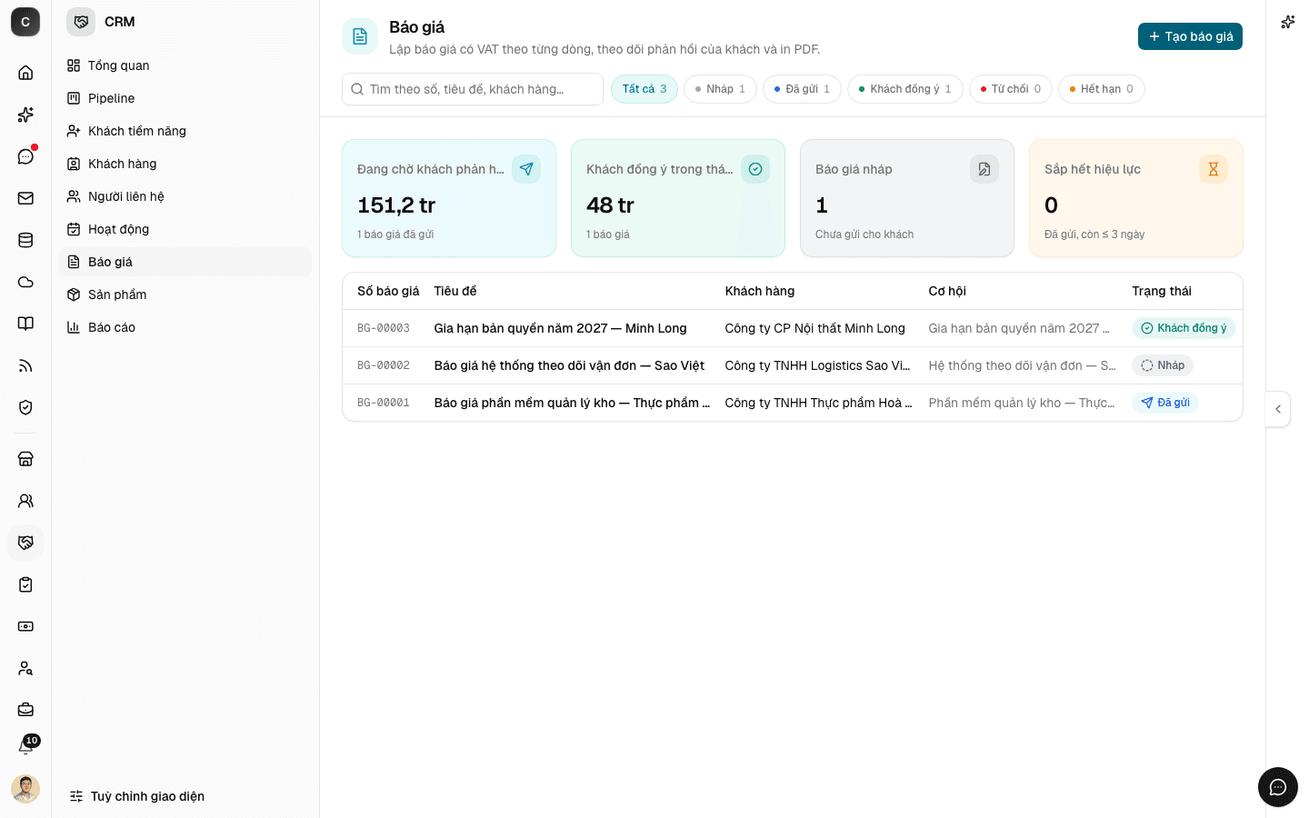Viewport: 1309px width, 818px height.
Task: Click the user search icon in the rail
Action: pos(25,668)
